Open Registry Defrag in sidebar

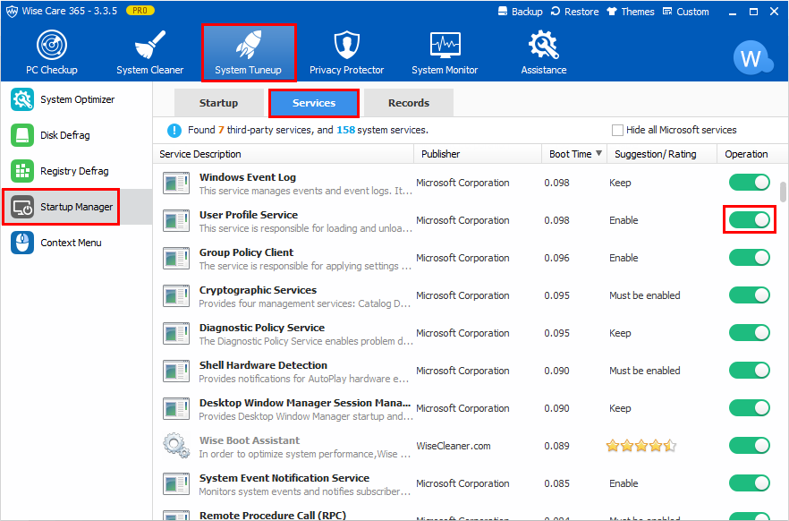point(60,171)
